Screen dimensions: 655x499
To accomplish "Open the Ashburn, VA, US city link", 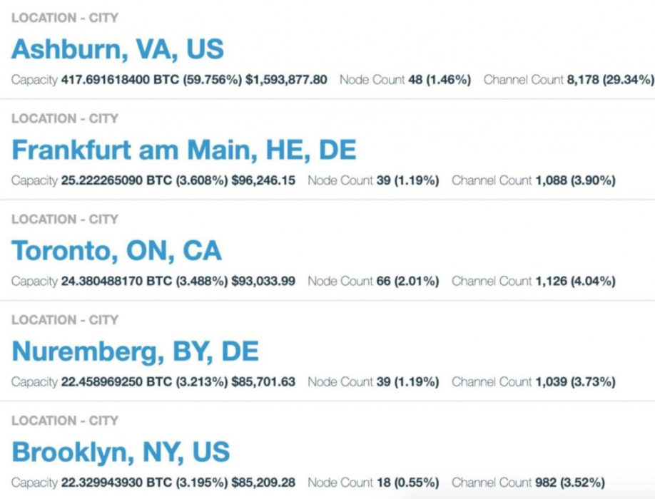I will (x=118, y=49).
